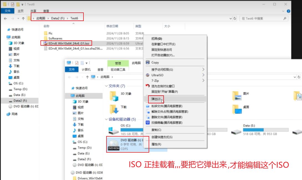Collapse the 文件夹 (7) group
Viewport: 302px width, 180px height.
pyautogui.click(x=106, y=86)
